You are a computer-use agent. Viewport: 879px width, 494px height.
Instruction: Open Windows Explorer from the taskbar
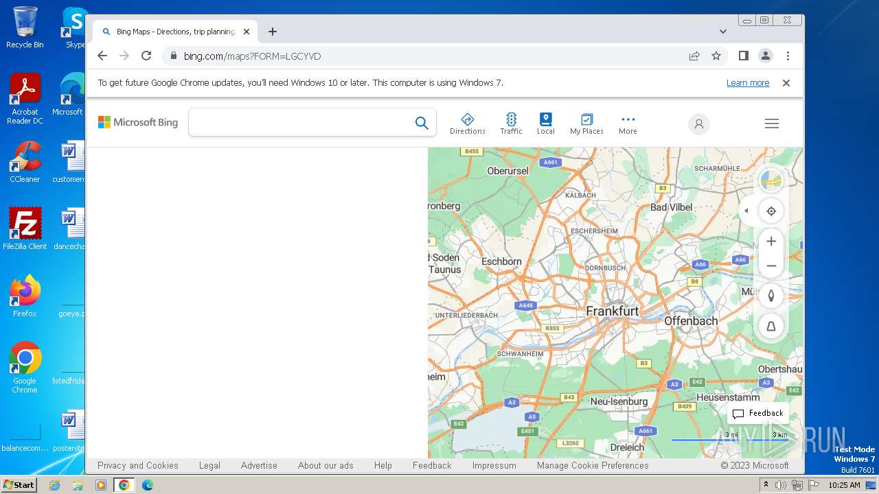[78, 485]
